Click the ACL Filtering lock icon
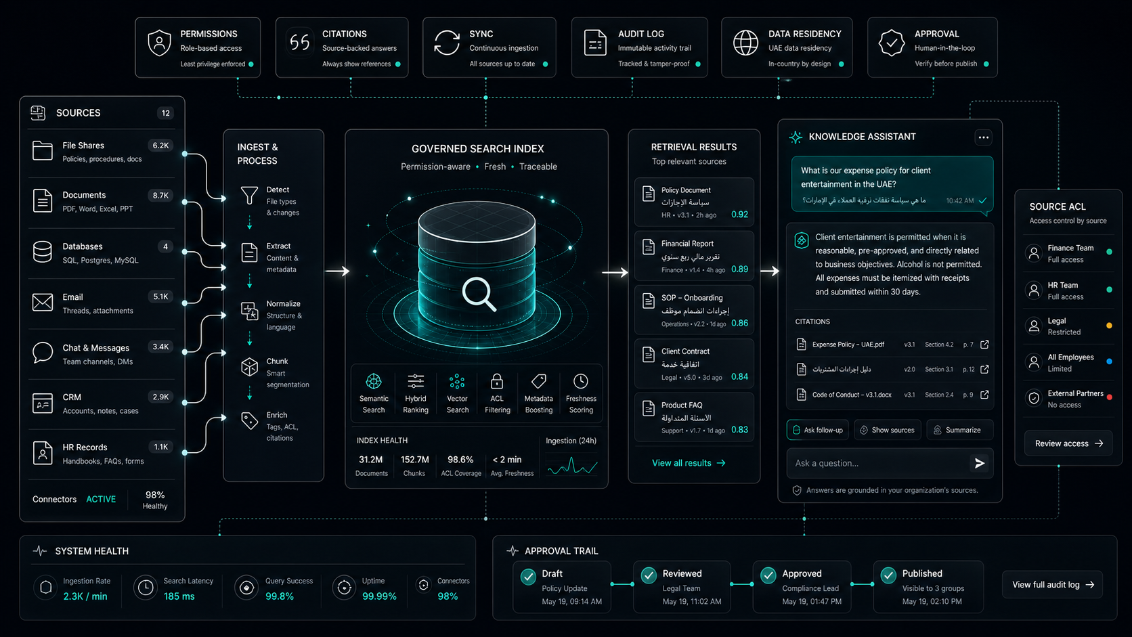 497,381
